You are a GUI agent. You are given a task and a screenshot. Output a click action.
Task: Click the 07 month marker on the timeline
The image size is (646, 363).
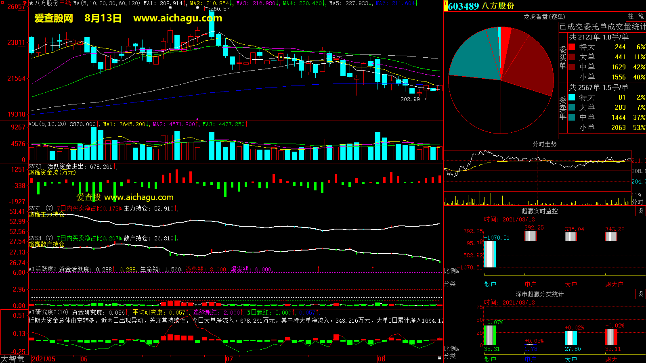point(229,359)
